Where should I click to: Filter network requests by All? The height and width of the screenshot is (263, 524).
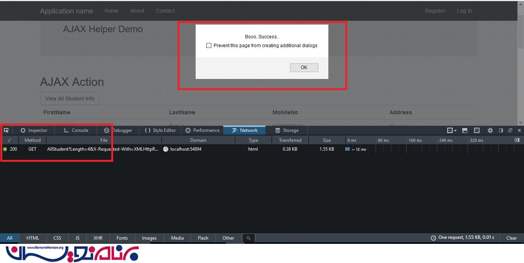[10, 238]
